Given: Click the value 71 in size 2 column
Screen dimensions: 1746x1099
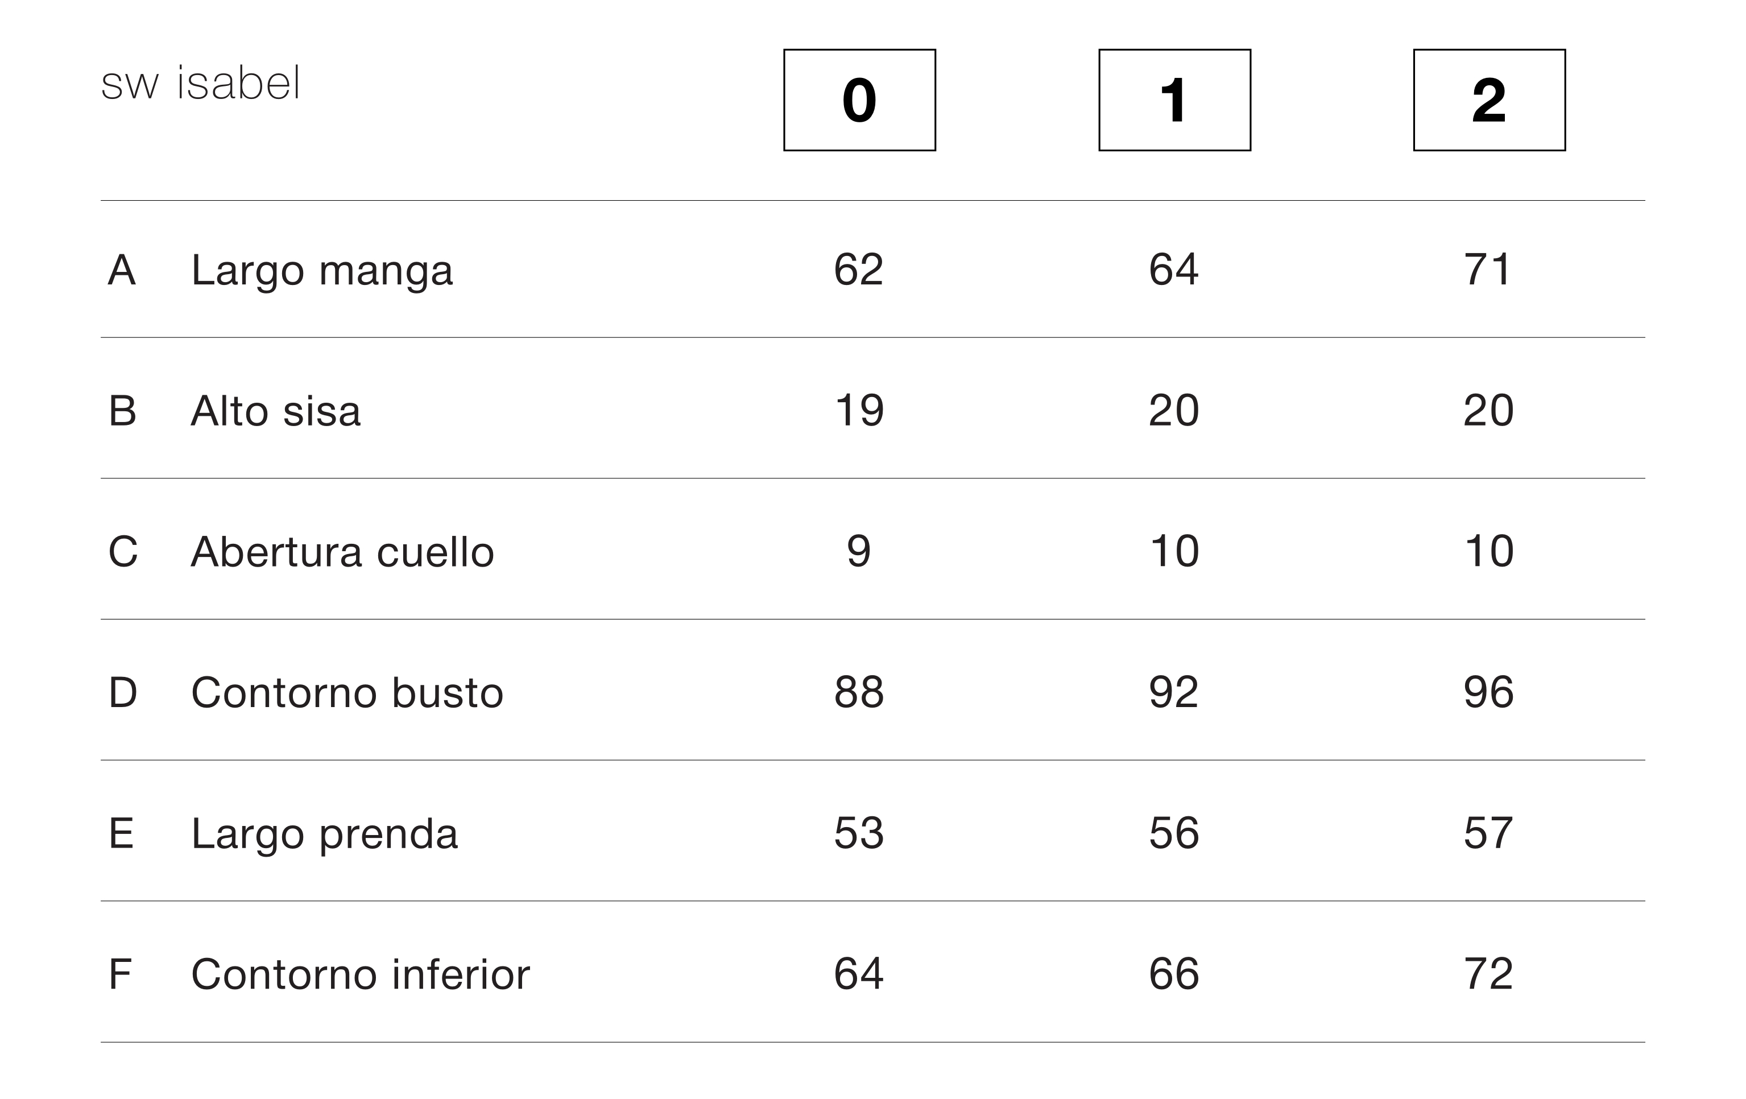Looking at the screenshot, I should [x=1488, y=270].
